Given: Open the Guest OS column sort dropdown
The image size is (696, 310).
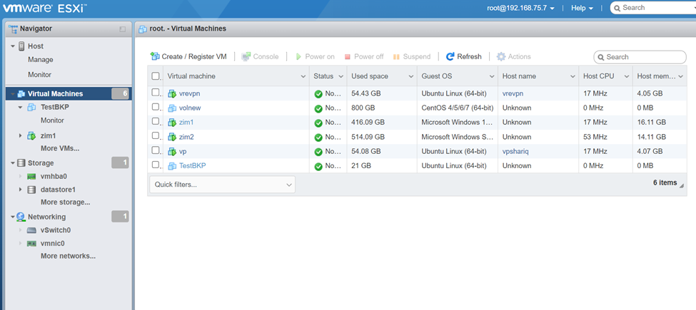Looking at the screenshot, I should (492, 77).
